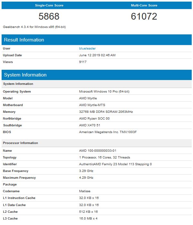Viewport: 193px width, 225px height.
Task: Select the AMD Myrtle-MTS motherboard value
Action: point(92,105)
